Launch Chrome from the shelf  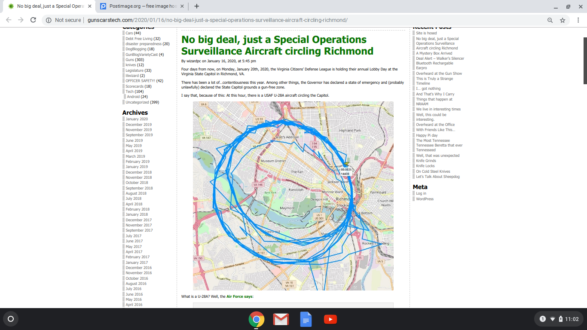pos(257,319)
